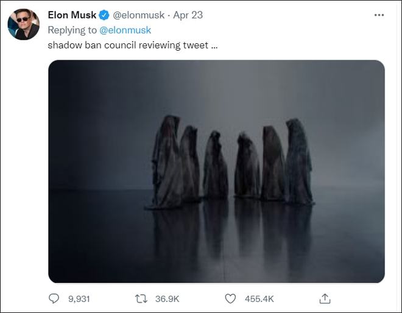
Task: Click the rightmost hooded figure in image
Action: pyautogui.click(x=298, y=161)
